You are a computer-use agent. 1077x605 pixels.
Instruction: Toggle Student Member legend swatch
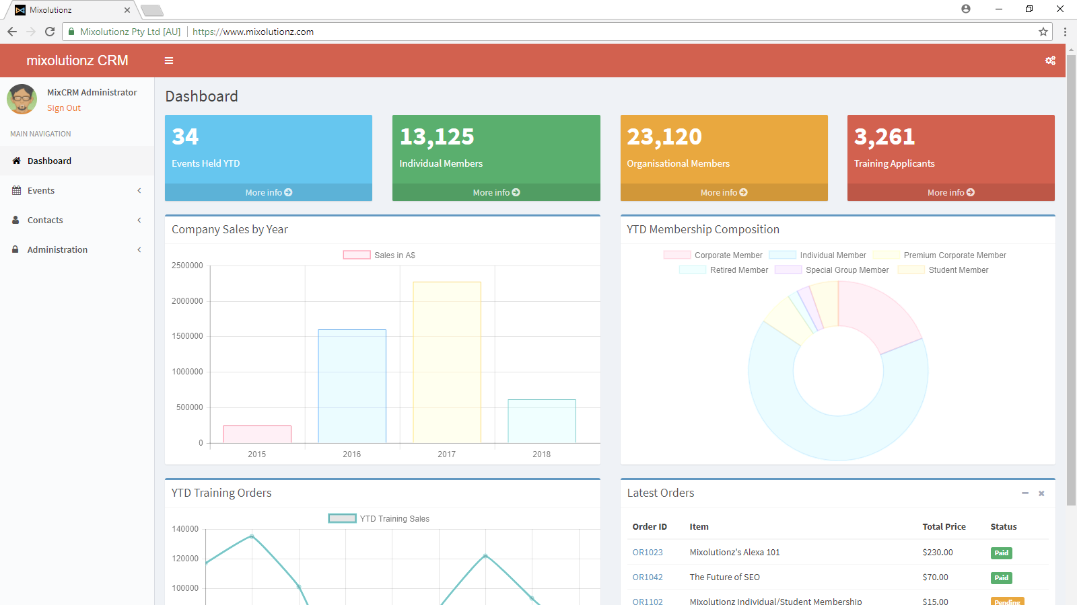(911, 270)
